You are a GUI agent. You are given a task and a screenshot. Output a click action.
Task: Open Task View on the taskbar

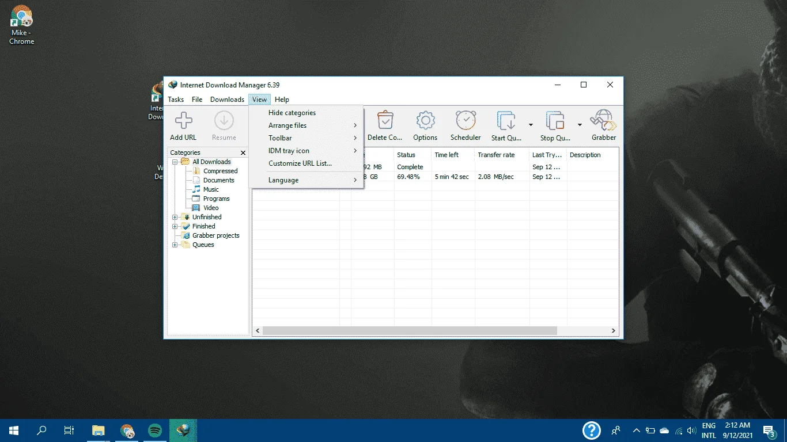69,430
